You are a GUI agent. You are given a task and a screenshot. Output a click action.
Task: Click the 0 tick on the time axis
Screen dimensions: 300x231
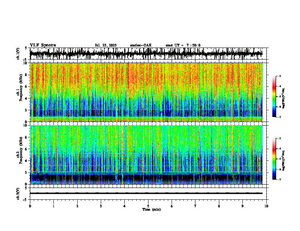coord(30,206)
